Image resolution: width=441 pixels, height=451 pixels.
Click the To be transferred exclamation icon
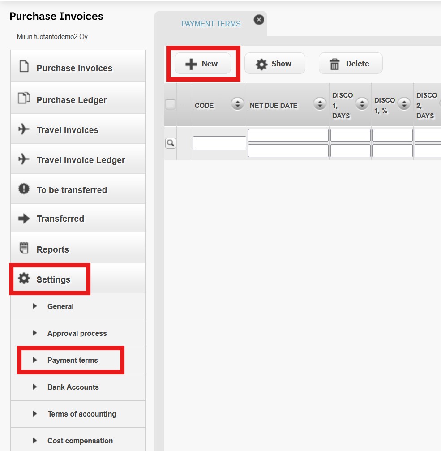tap(24, 189)
